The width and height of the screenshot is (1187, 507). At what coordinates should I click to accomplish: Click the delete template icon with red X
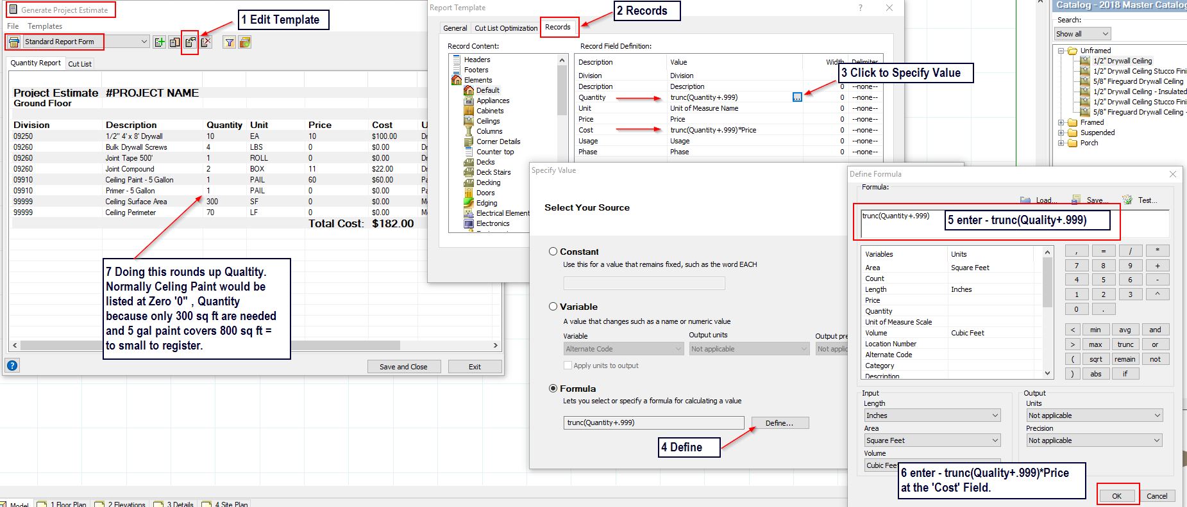coord(205,42)
